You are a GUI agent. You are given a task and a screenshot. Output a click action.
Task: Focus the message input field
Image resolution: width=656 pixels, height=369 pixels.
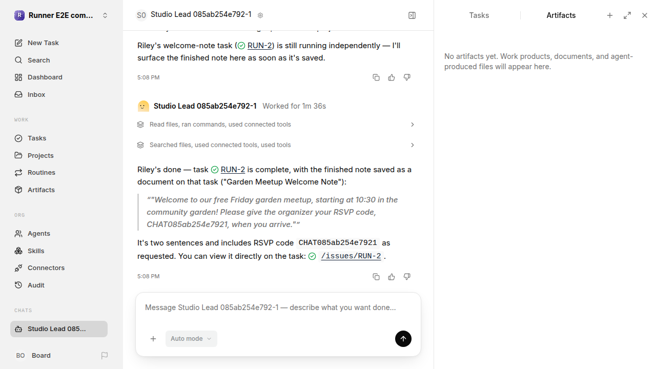[x=278, y=308]
